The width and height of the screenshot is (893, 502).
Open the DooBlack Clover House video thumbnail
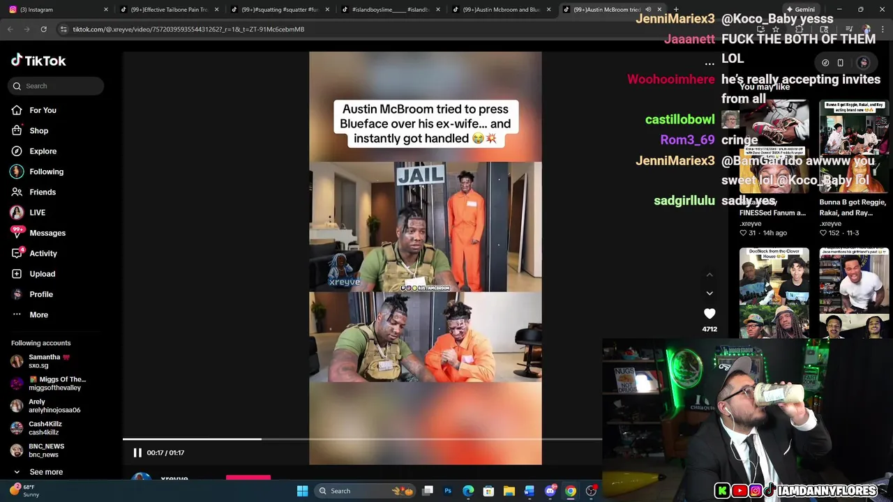click(x=774, y=293)
